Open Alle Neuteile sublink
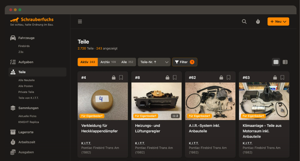The image size is (300, 161). (26, 80)
